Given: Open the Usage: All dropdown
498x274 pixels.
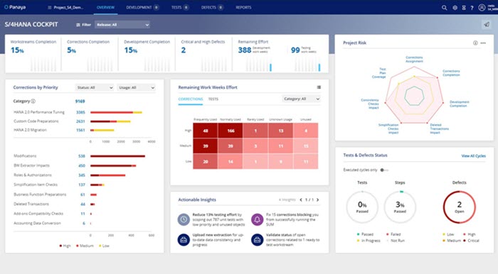Looking at the screenshot, I should [137, 87].
